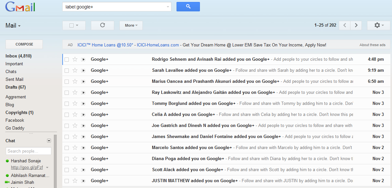
Task: Star the Tommy Borglund email
Action: 75,103
